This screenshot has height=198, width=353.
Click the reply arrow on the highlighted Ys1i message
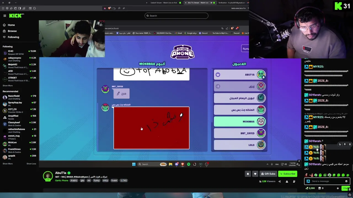pyautogui.click(x=340, y=144)
